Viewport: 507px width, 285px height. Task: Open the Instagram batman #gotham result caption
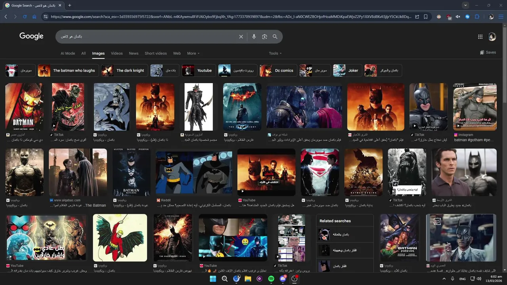475,140
